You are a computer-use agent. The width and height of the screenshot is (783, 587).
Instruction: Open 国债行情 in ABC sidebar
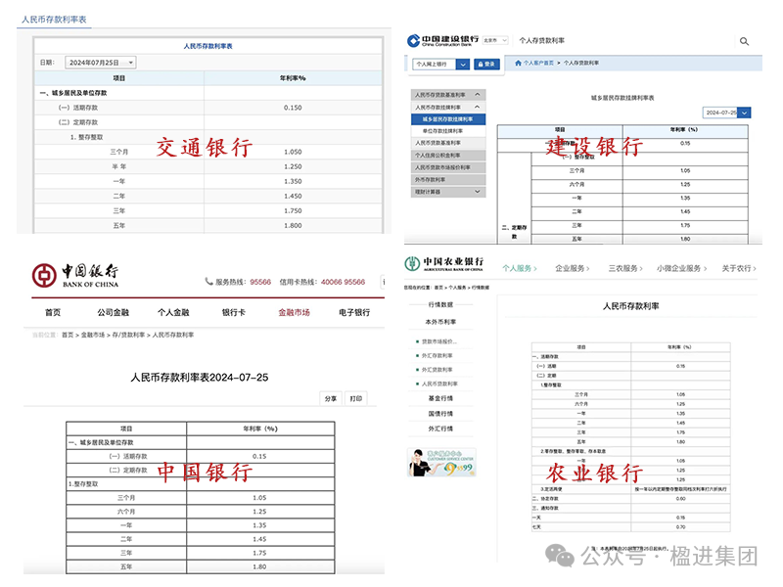click(440, 414)
